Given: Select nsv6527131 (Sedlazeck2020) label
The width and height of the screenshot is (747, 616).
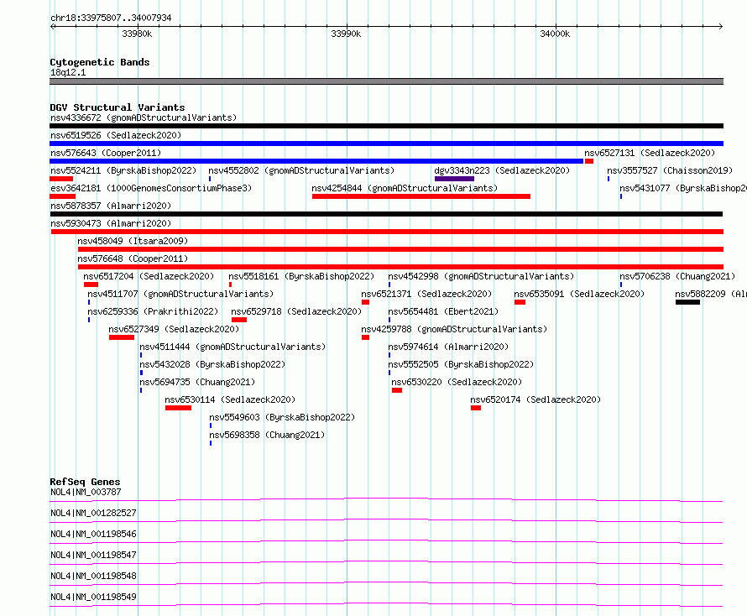Looking at the screenshot, I should pos(650,153).
